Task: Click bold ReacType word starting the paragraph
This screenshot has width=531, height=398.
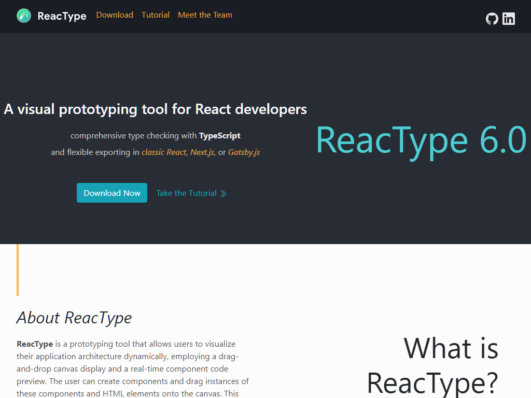Action: tap(35, 344)
